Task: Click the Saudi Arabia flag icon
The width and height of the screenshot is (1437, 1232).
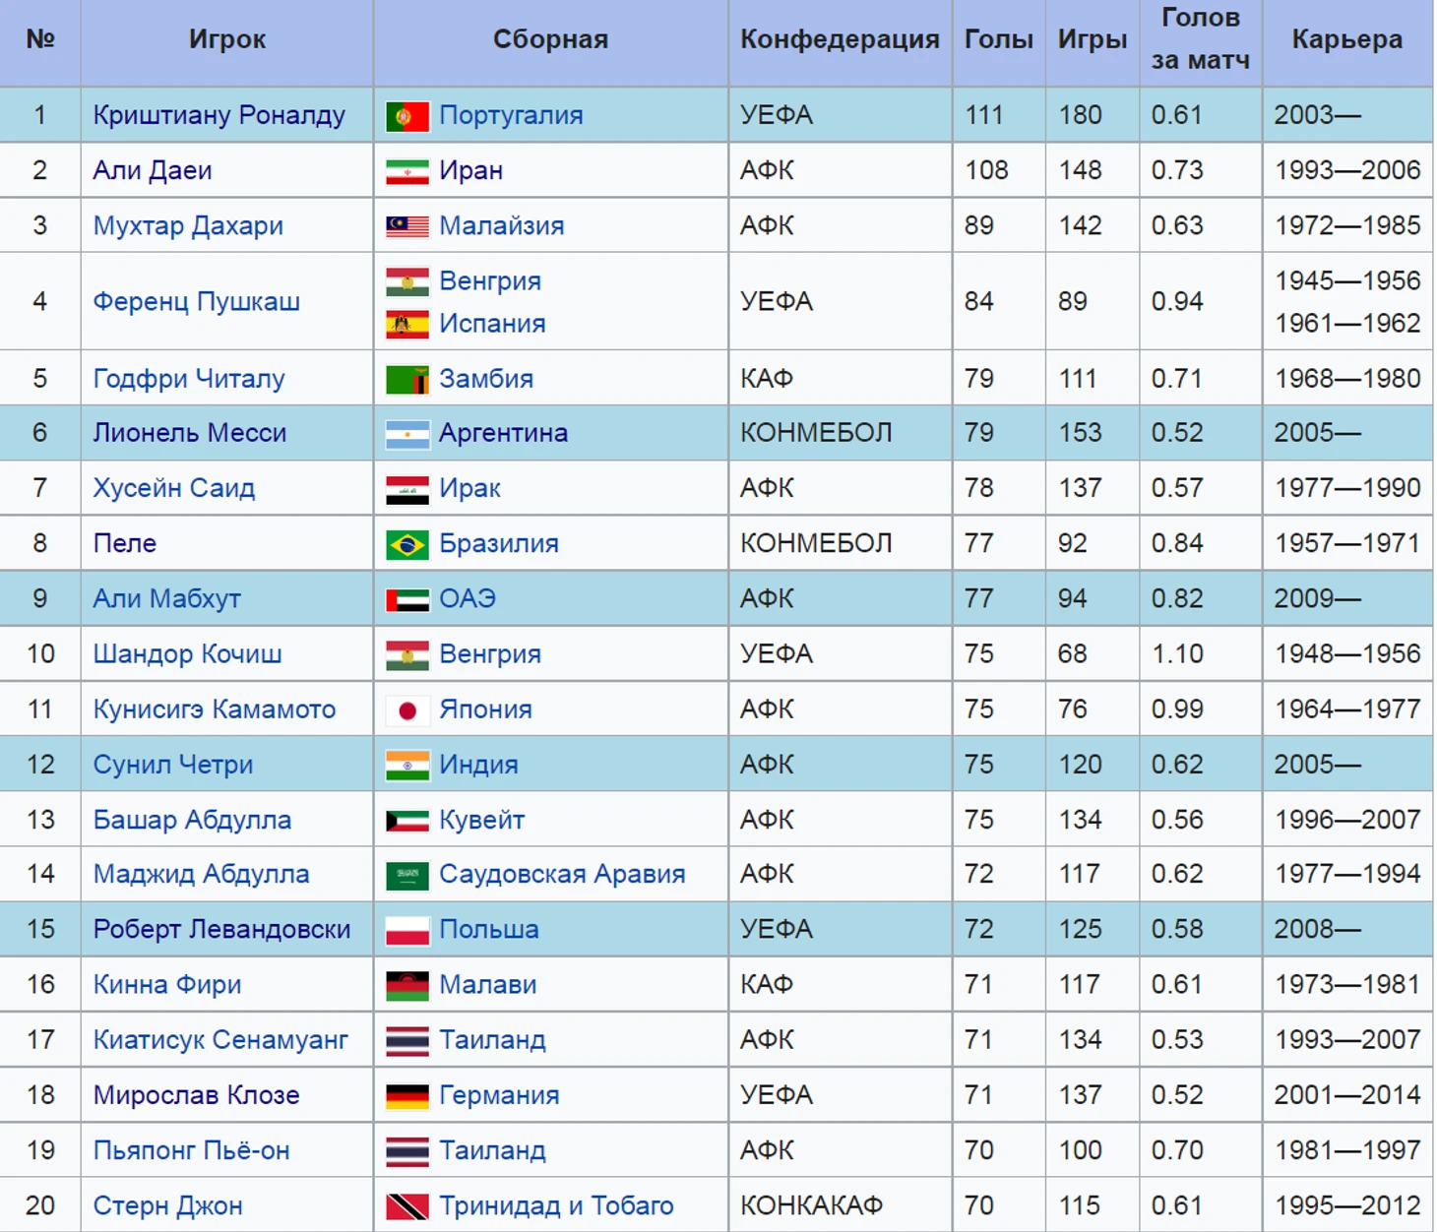Action: click(x=406, y=875)
